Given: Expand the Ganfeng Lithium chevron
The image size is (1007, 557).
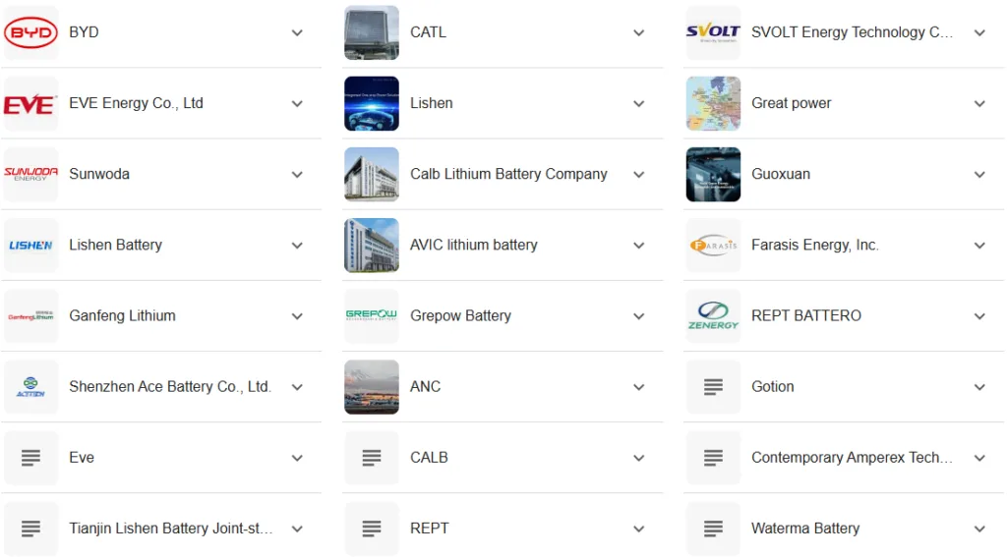Looking at the screenshot, I should (x=297, y=316).
